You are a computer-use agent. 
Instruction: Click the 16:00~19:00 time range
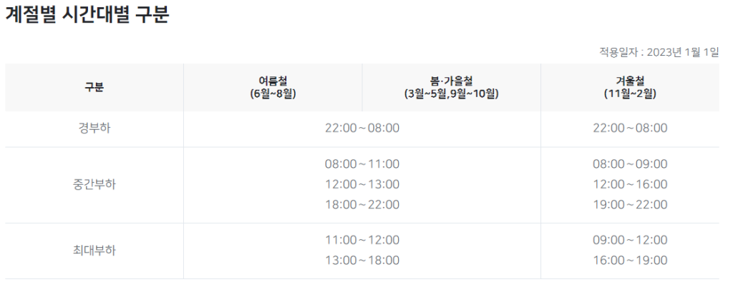630,261
